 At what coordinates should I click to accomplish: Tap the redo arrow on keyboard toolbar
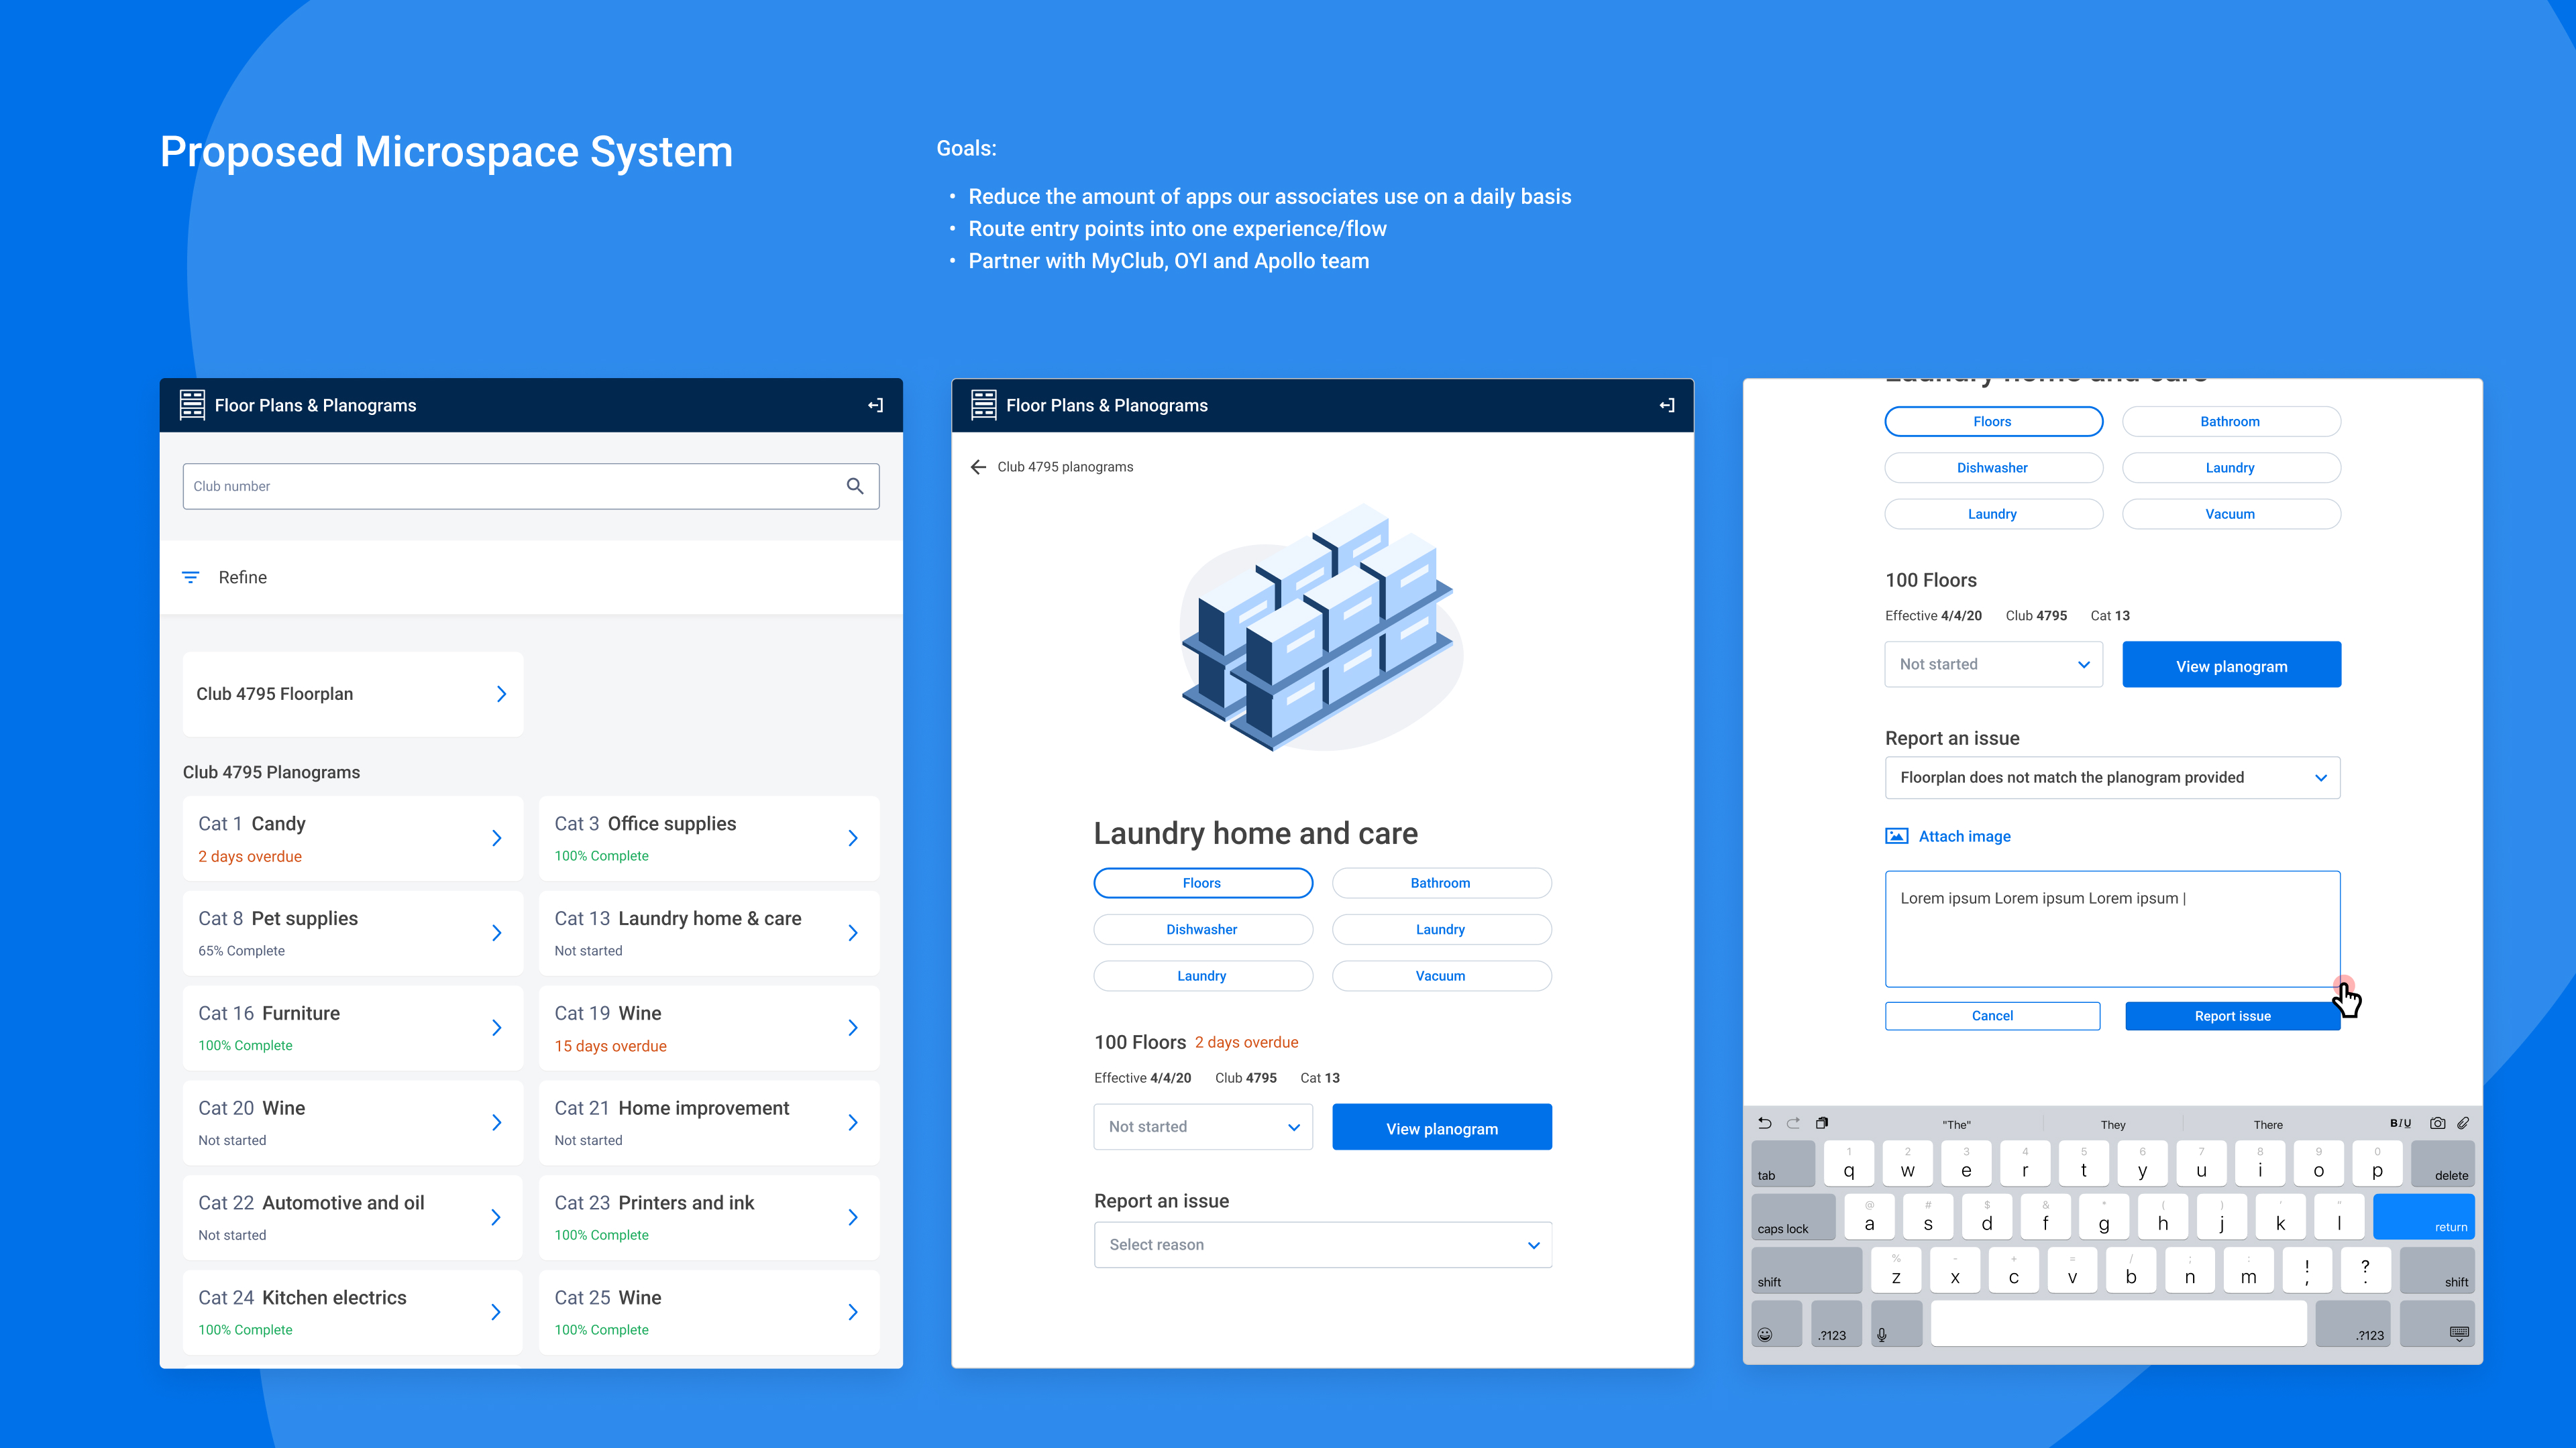click(1793, 1124)
